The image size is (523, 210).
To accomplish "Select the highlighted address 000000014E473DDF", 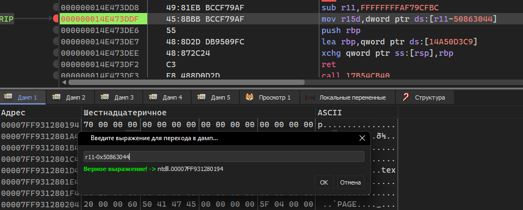I will pos(103,19).
